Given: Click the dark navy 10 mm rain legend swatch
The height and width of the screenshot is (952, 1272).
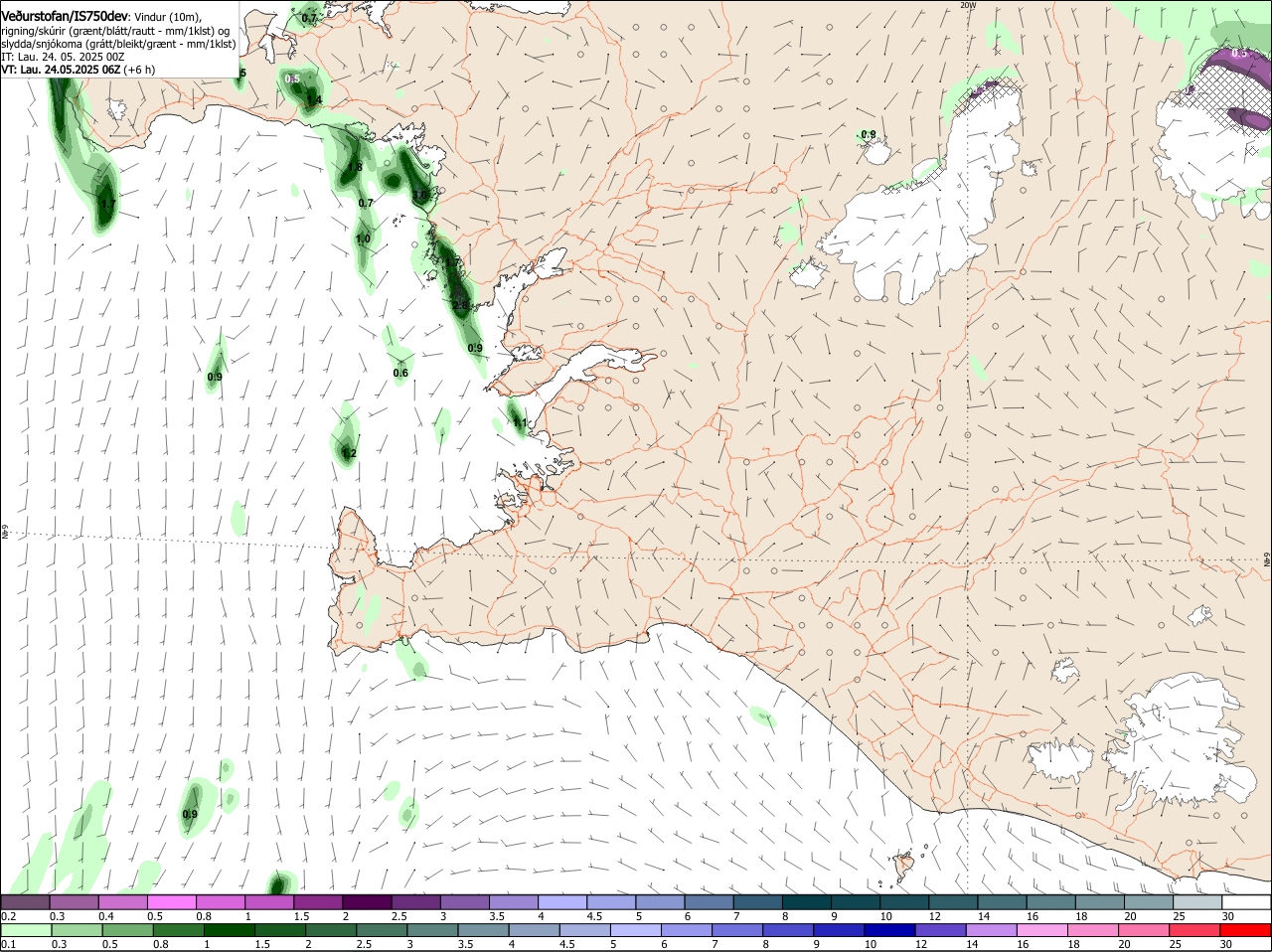Looking at the screenshot, I should click(x=889, y=930).
